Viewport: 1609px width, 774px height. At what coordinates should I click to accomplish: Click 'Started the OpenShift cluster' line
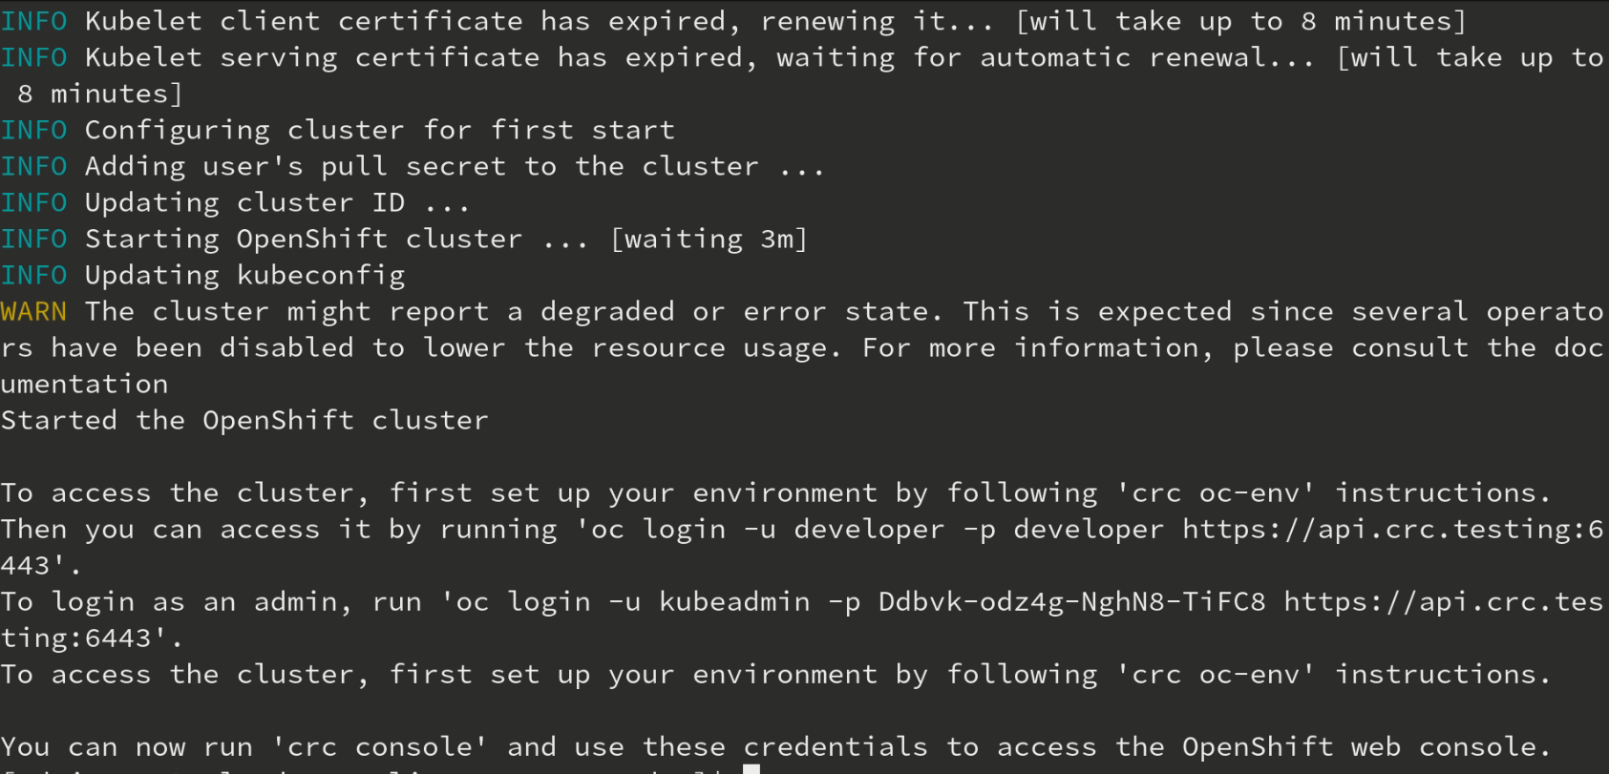click(x=244, y=420)
